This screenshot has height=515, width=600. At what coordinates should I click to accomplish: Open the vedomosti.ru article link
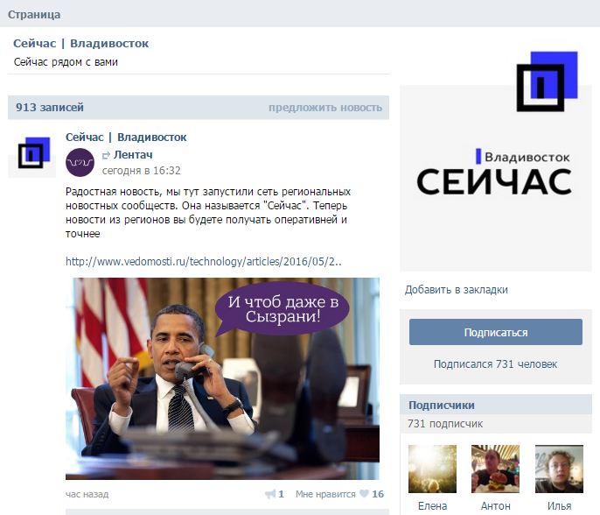tap(204, 262)
